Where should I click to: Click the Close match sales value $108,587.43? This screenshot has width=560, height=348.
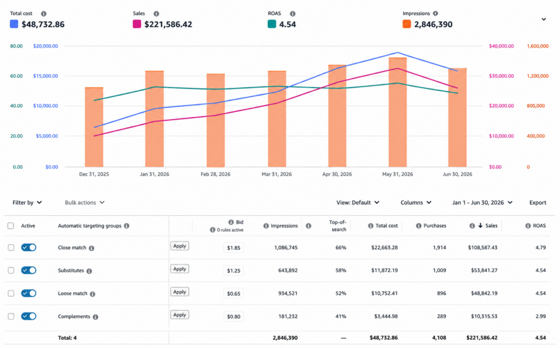pyautogui.click(x=482, y=247)
